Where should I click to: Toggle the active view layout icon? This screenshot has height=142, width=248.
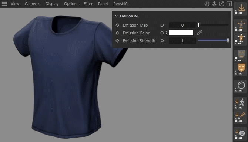point(229,4)
